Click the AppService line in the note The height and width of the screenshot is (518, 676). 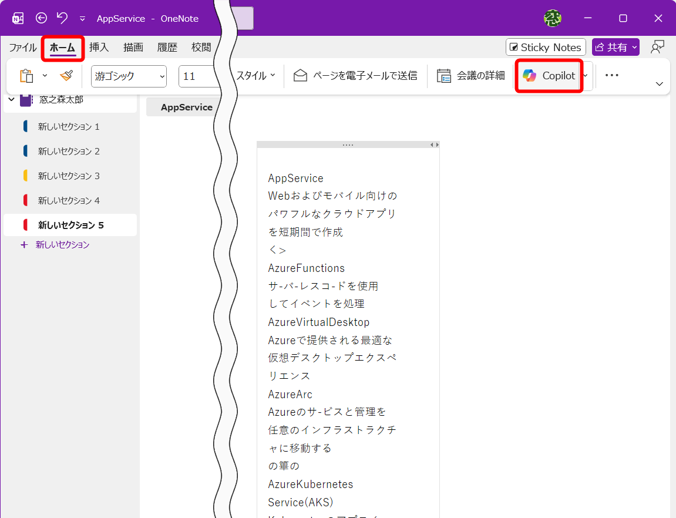[x=296, y=179]
